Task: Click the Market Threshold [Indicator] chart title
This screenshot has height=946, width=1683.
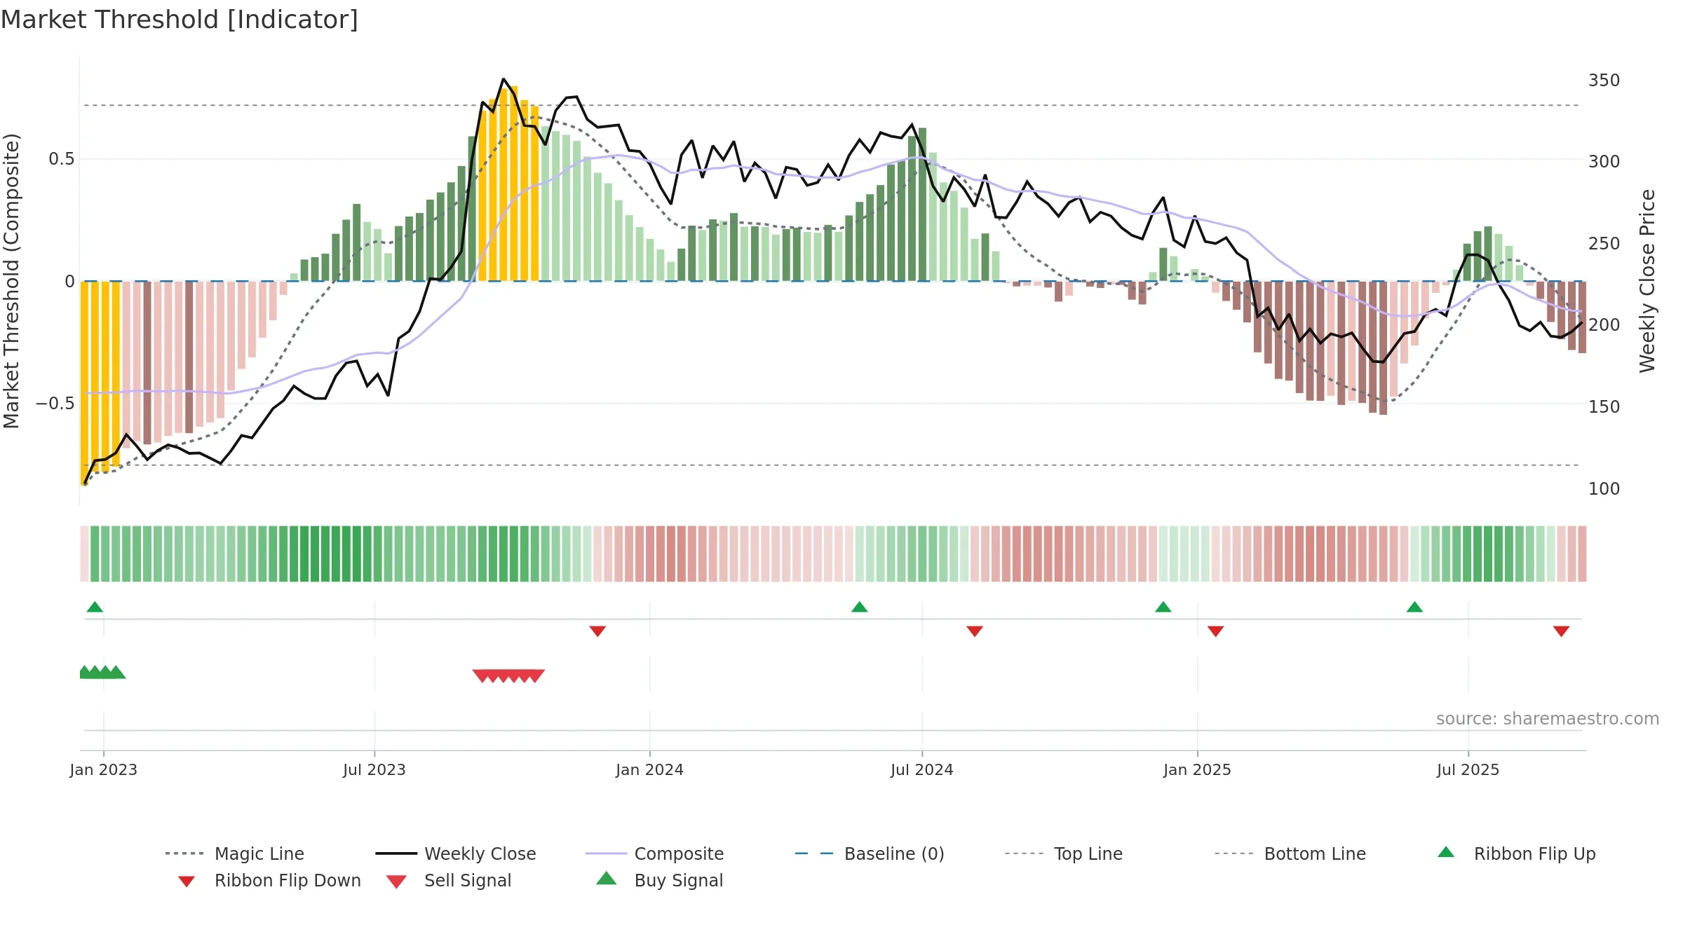Action: [180, 20]
